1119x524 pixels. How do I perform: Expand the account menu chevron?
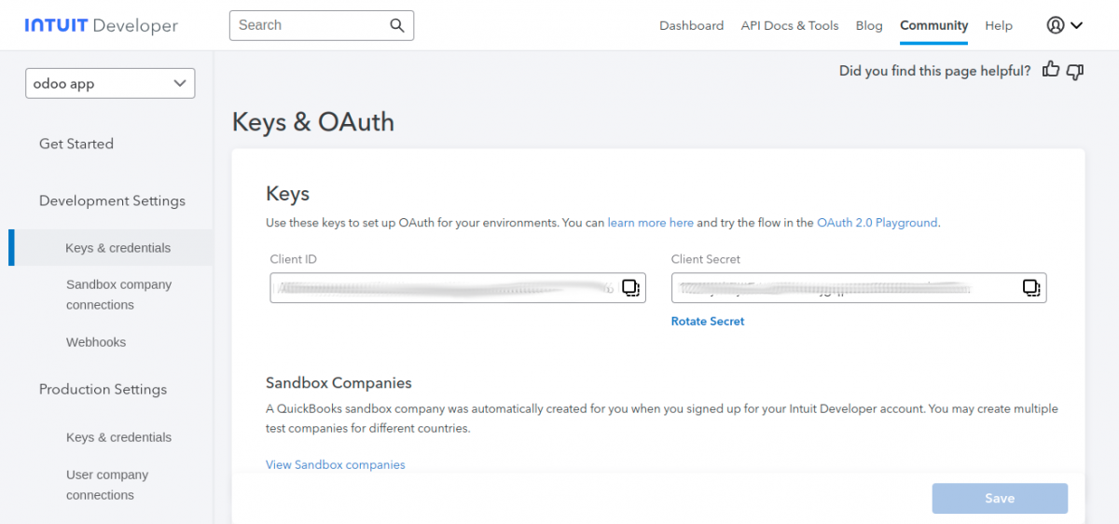click(1076, 25)
